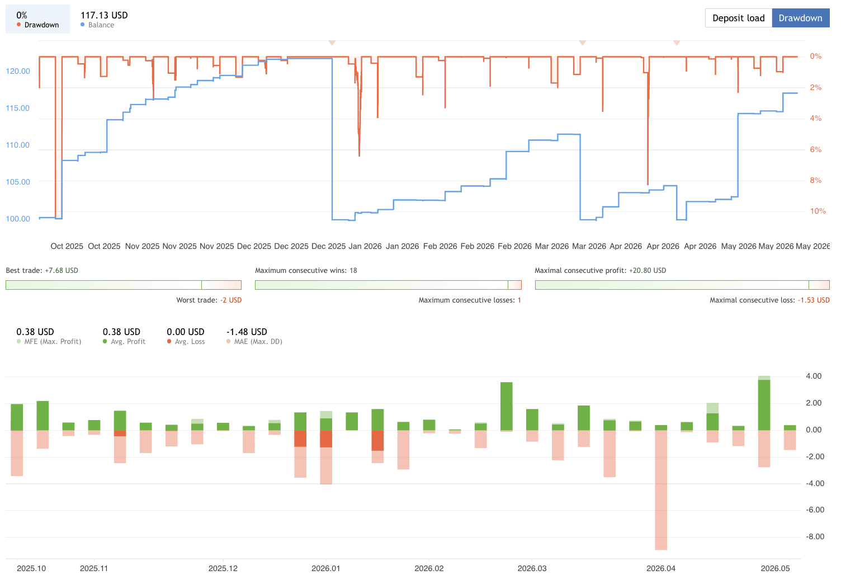The height and width of the screenshot is (575, 841).
Task: Switch to the Deposit load tab
Action: click(738, 18)
